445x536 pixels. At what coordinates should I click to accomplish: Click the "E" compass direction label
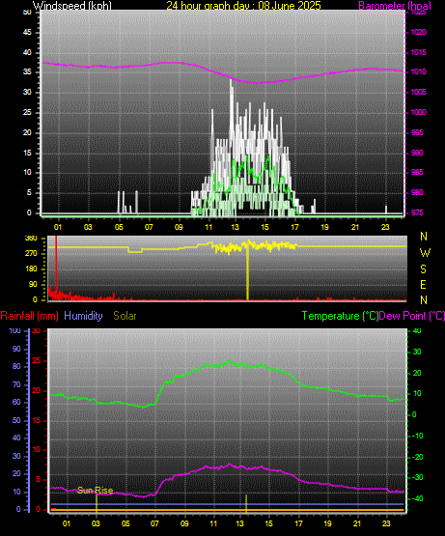[x=424, y=285]
